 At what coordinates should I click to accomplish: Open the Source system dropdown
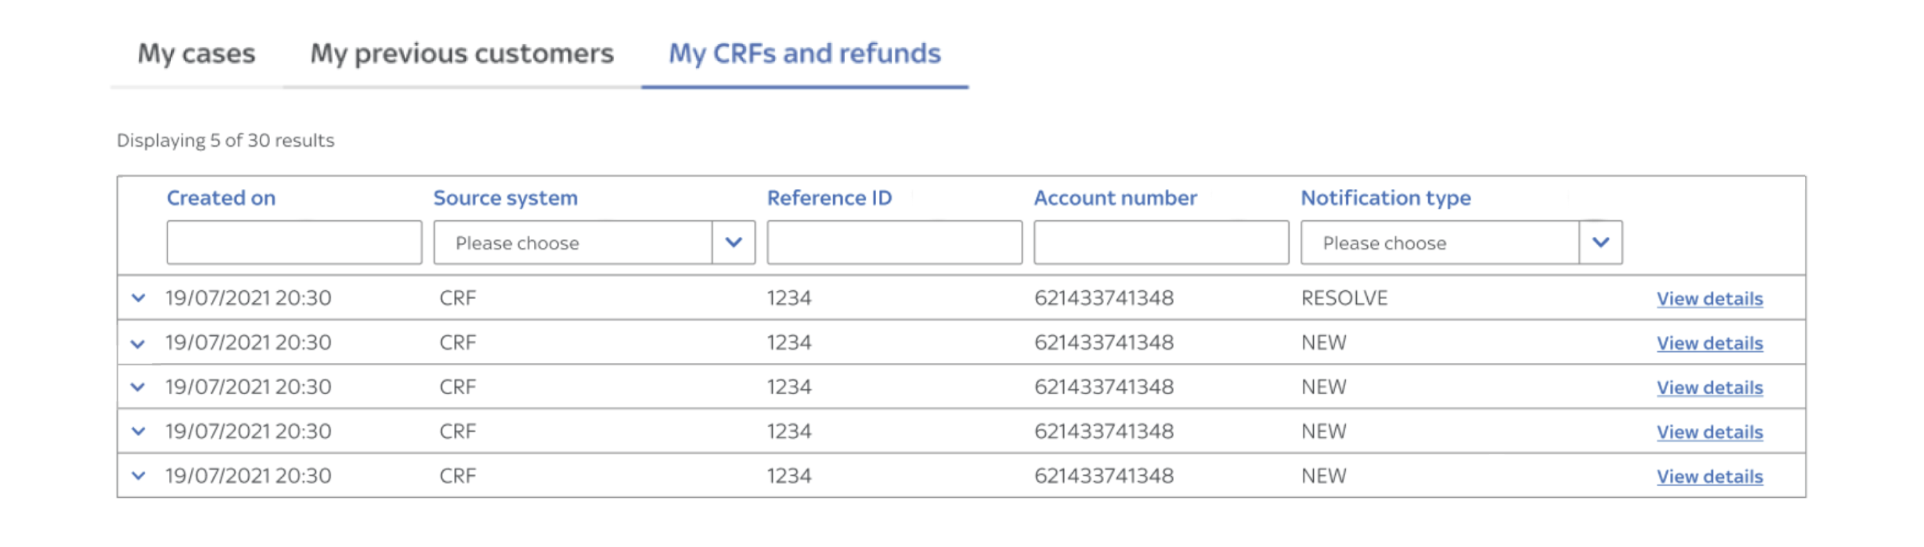[x=594, y=242]
